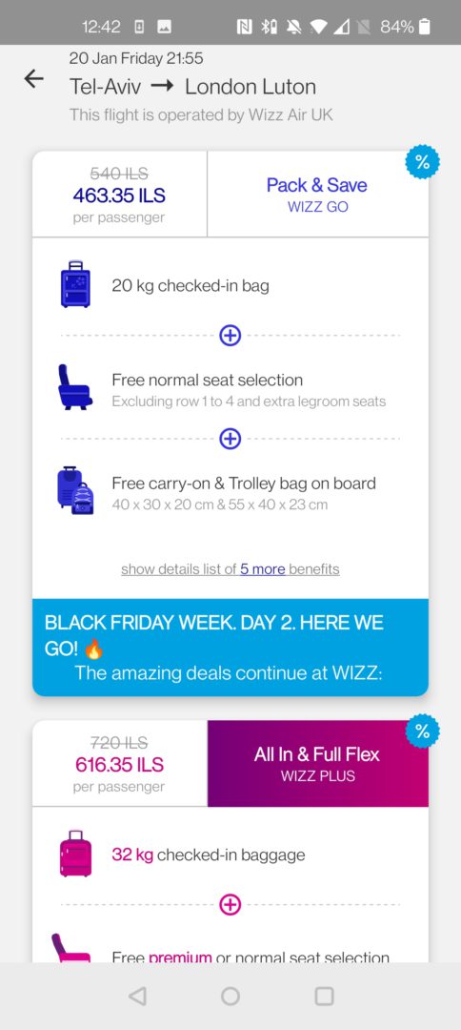Tap the discount percent badge on Pack & Save

[422, 162]
